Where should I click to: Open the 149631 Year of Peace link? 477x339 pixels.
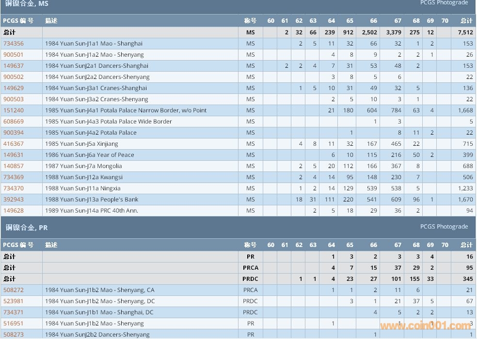point(14,155)
